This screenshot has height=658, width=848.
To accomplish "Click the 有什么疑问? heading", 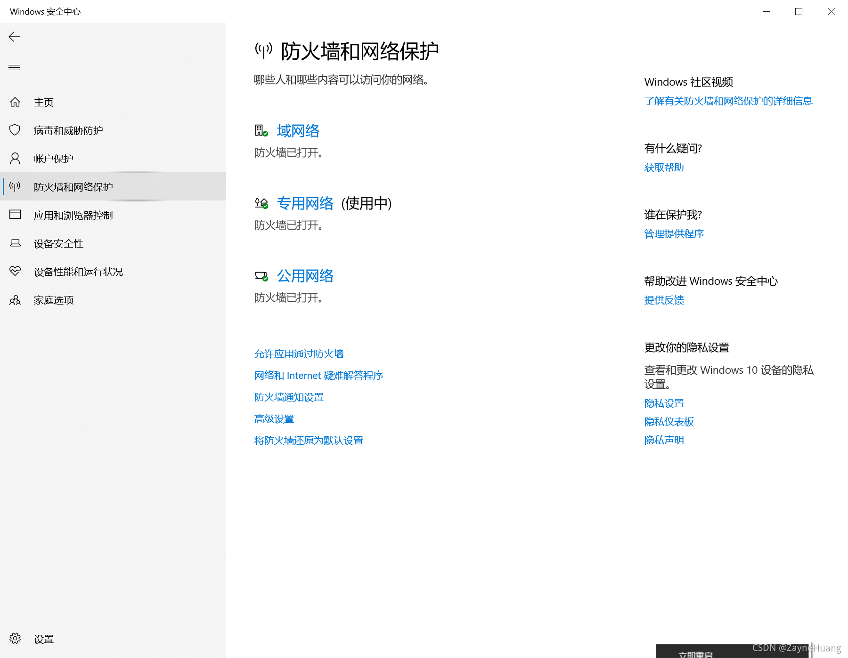I will 673,148.
